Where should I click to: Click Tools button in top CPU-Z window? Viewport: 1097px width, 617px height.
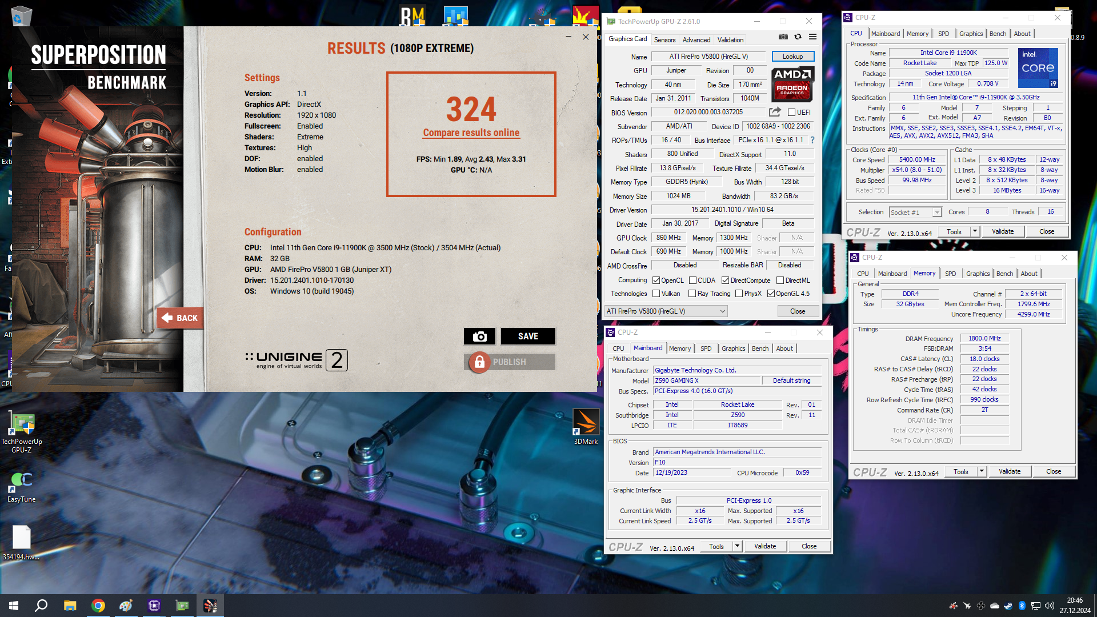coord(954,231)
